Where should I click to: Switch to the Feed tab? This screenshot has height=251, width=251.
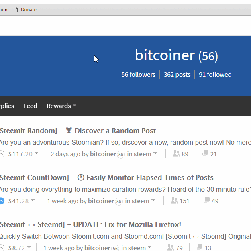30,106
